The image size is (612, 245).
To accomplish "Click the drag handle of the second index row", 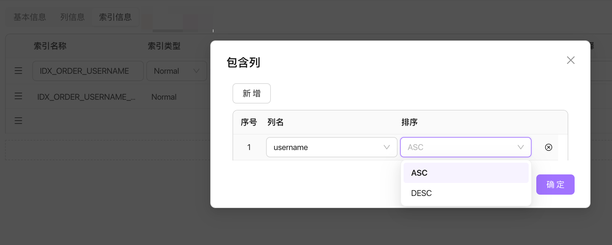I will pyautogui.click(x=18, y=96).
